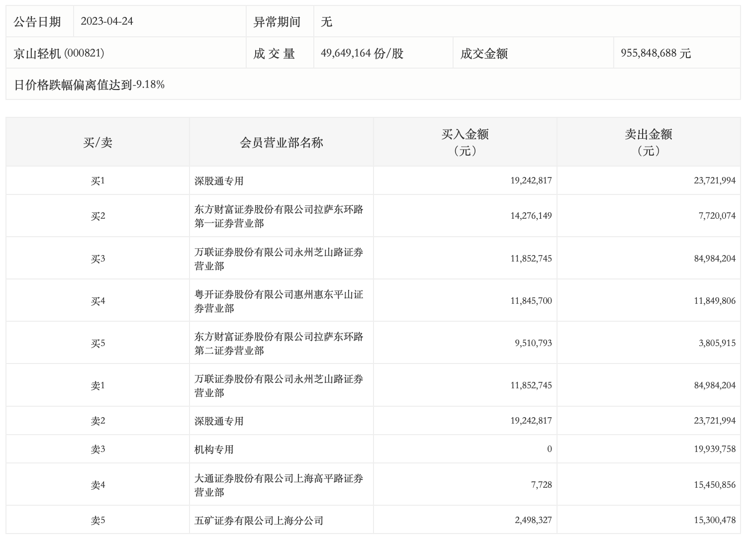Click the price deviation -9.18% notice row

pyautogui.click(x=89, y=85)
